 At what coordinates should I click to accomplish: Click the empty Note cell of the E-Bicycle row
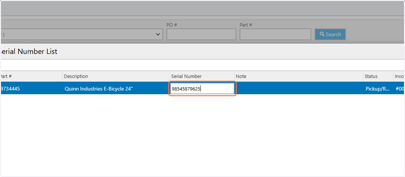(x=299, y=89)
